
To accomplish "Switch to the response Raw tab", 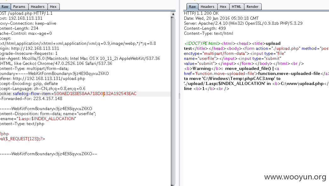I will click(192, 7).
